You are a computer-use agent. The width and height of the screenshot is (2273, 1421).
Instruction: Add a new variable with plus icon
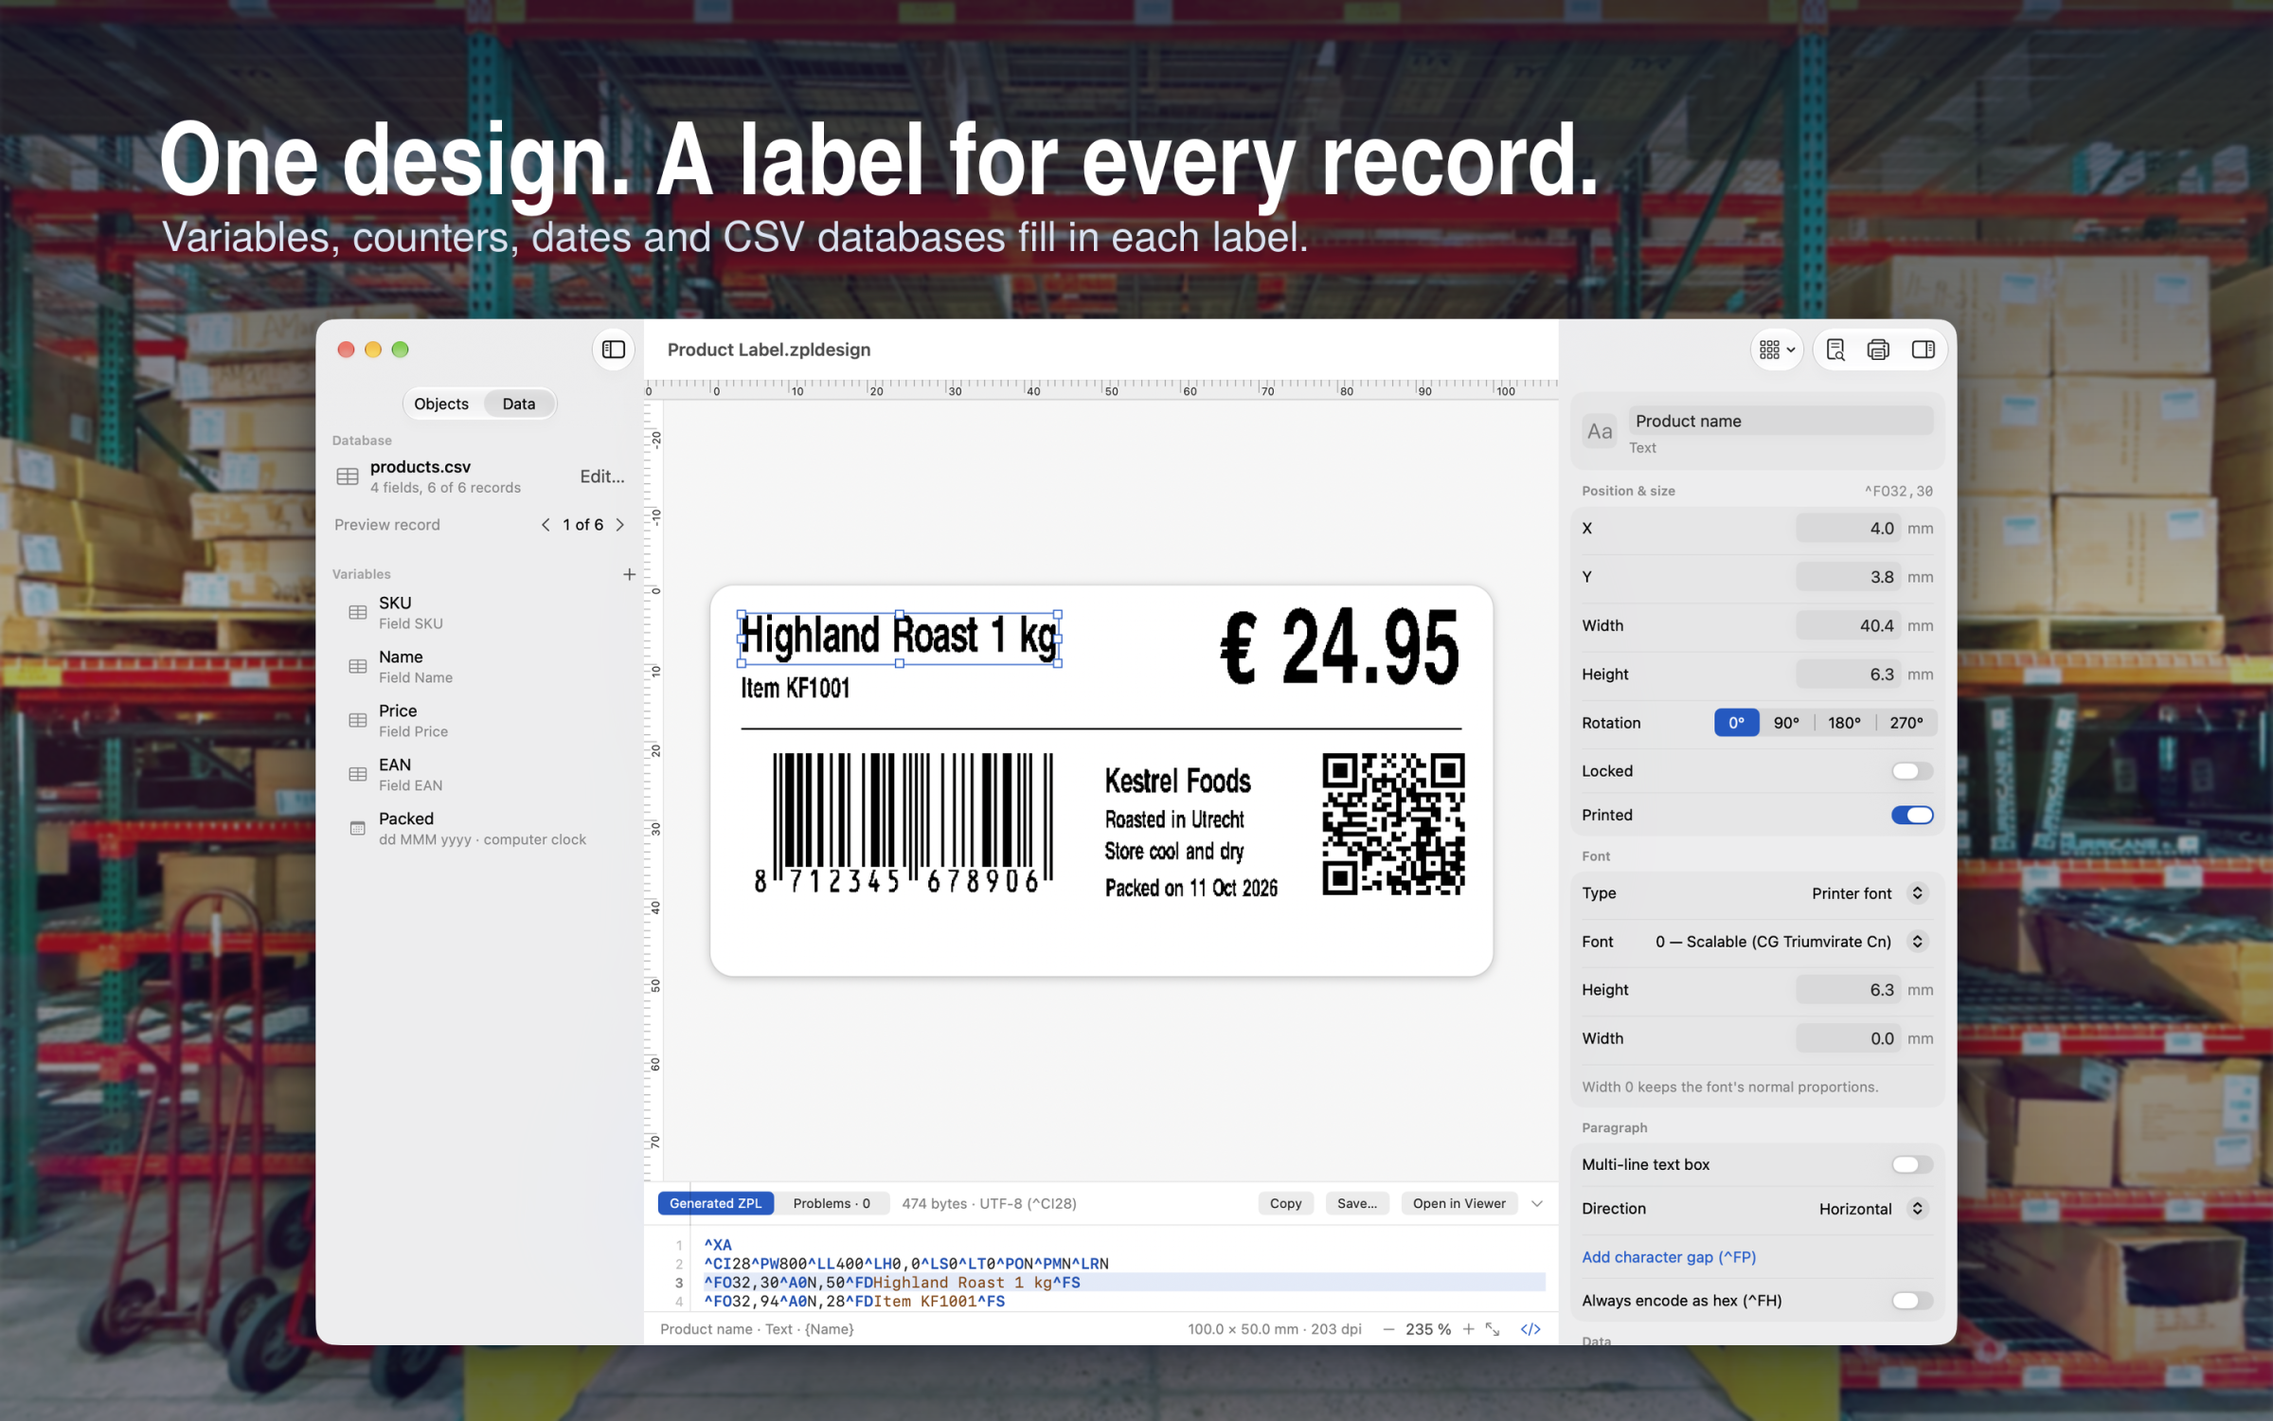click(x=629, y=574)
